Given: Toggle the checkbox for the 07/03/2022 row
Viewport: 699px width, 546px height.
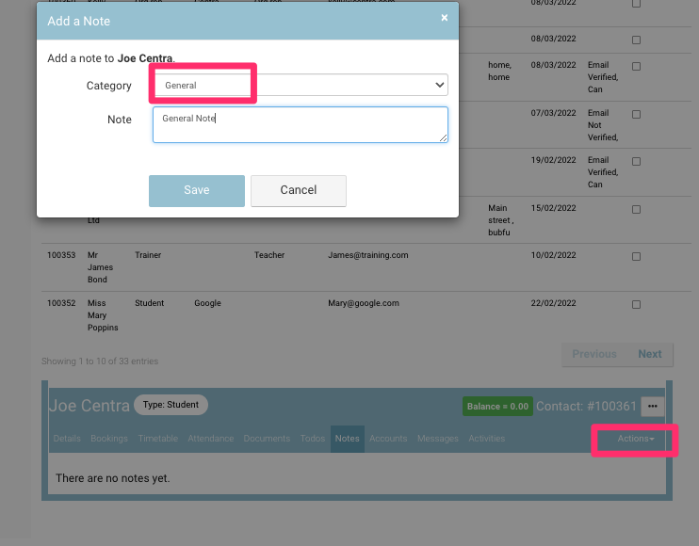Looking at the screenshot, I should 636,114.
